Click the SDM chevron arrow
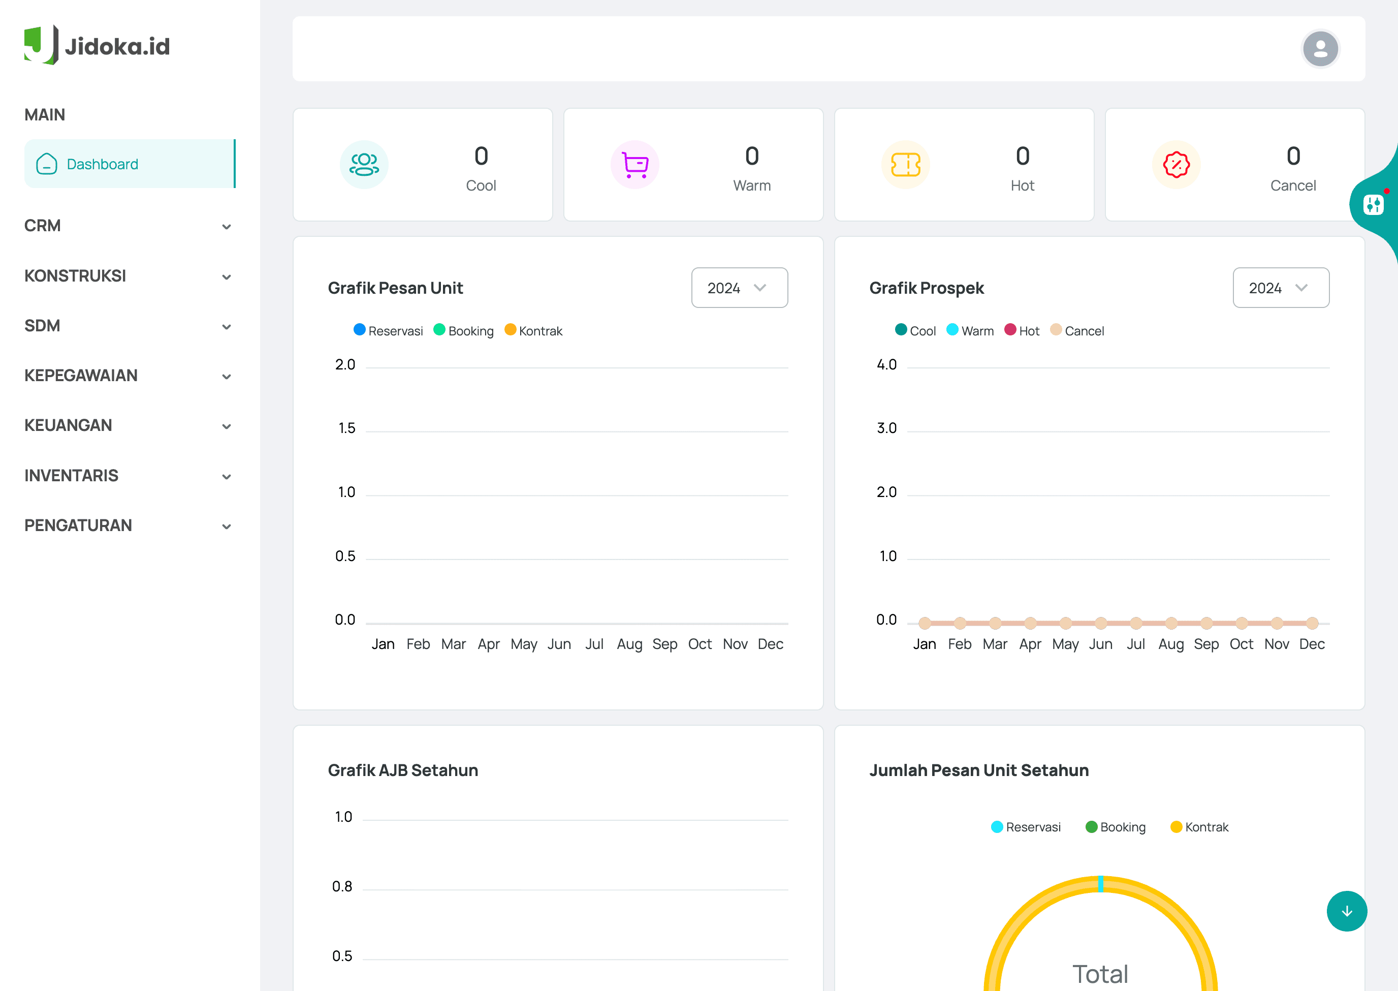The image size is (1398, 991). tap(226, 327)
